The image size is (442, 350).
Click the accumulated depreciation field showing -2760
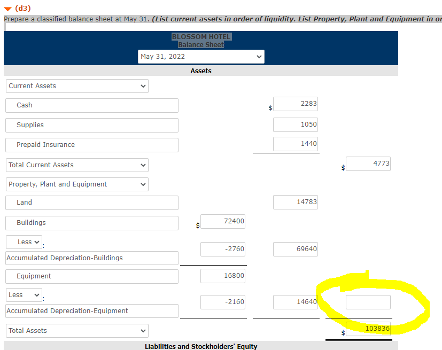tap(222, 249)
